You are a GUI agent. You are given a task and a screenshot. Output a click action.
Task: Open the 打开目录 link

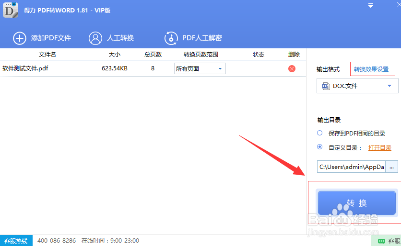click(x=380, y=148)
